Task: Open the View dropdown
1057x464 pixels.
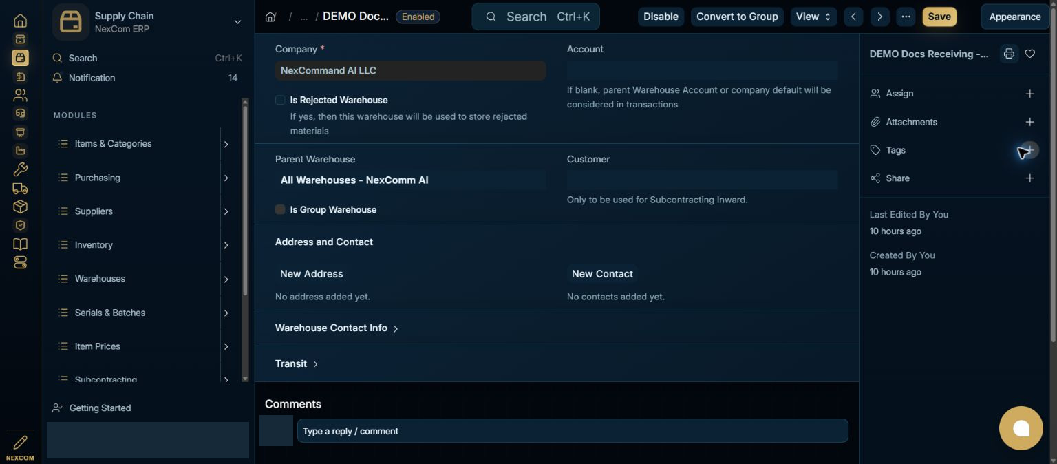Action: (814, 17)
